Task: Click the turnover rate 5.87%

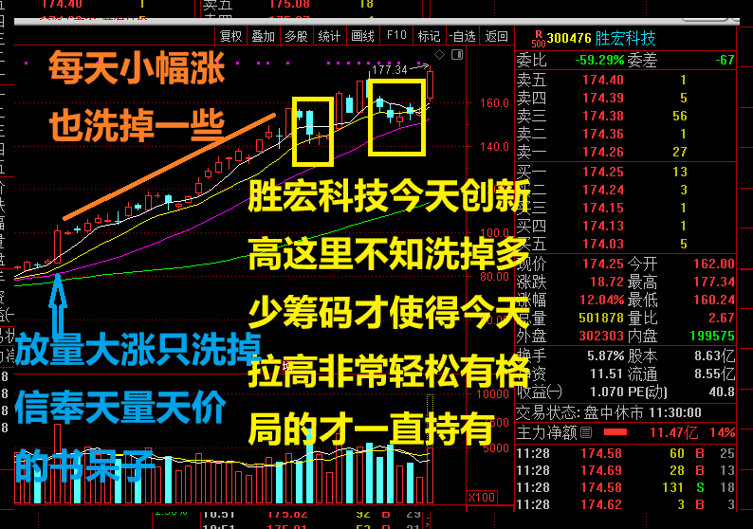Action: [606, 356]
